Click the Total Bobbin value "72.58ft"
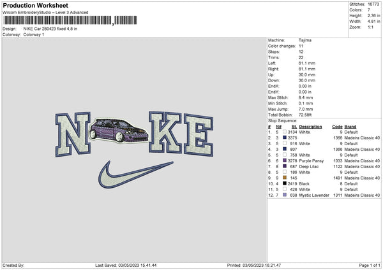 click(x=305, y=115)
